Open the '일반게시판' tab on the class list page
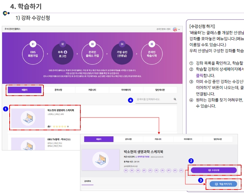 click(x=160, y=90)
